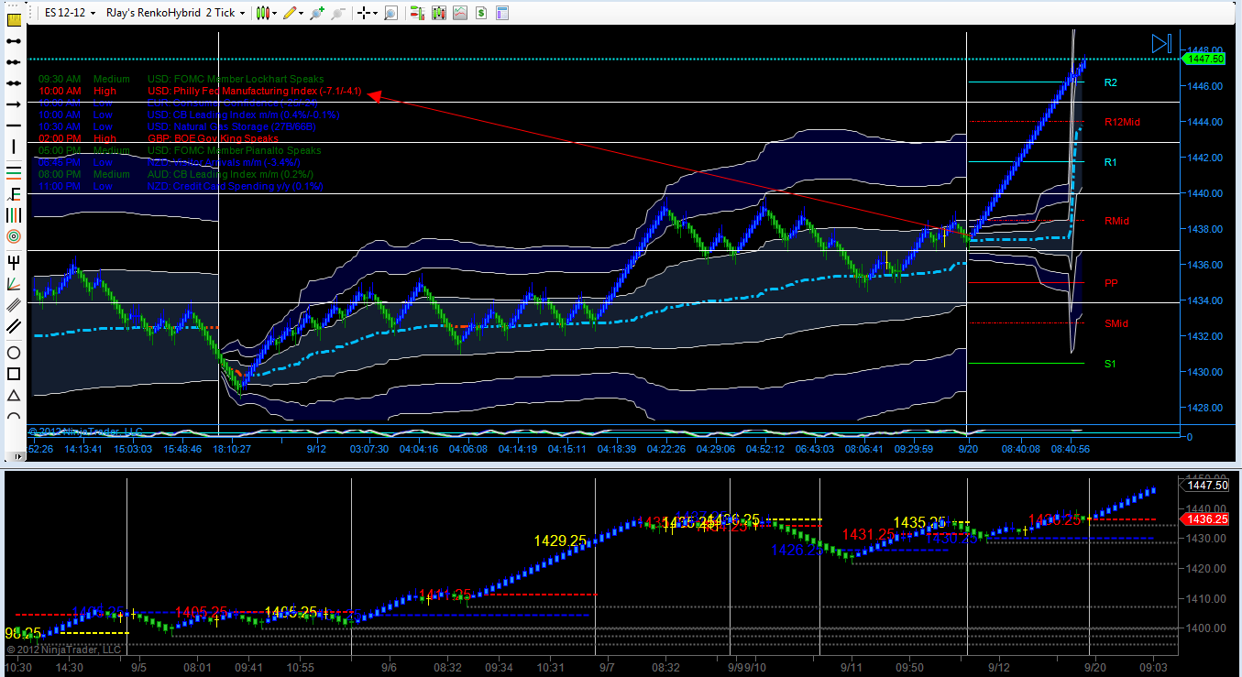Click the 08:40:56 time axis label
This screenshot has height=677, width=1242.
[1070, 449]
